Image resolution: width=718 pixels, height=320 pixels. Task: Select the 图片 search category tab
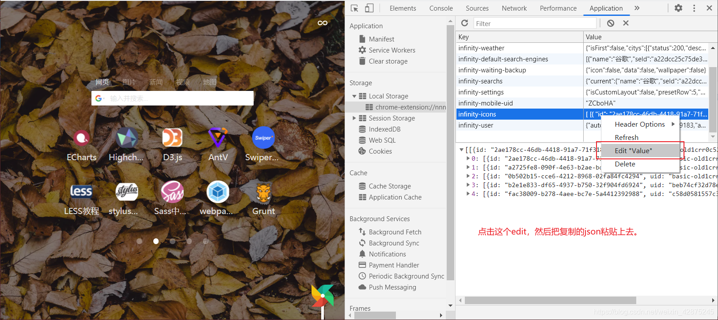pyautogui.click(x=129, y=82)
